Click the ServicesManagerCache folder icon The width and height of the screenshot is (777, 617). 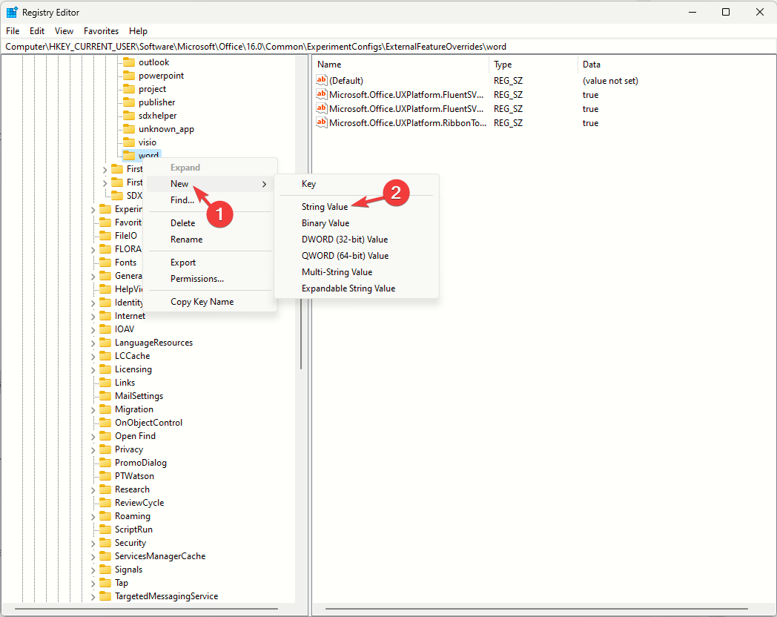coord(105,556)
